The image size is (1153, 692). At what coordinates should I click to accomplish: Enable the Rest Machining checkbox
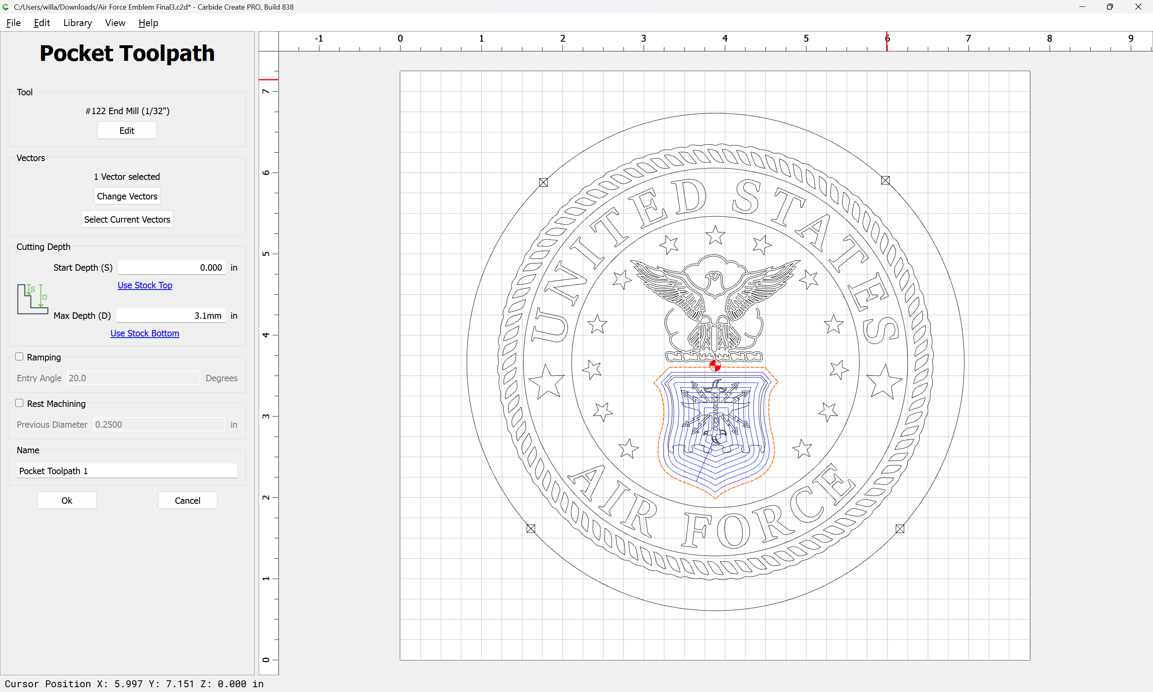coord(19,403)
